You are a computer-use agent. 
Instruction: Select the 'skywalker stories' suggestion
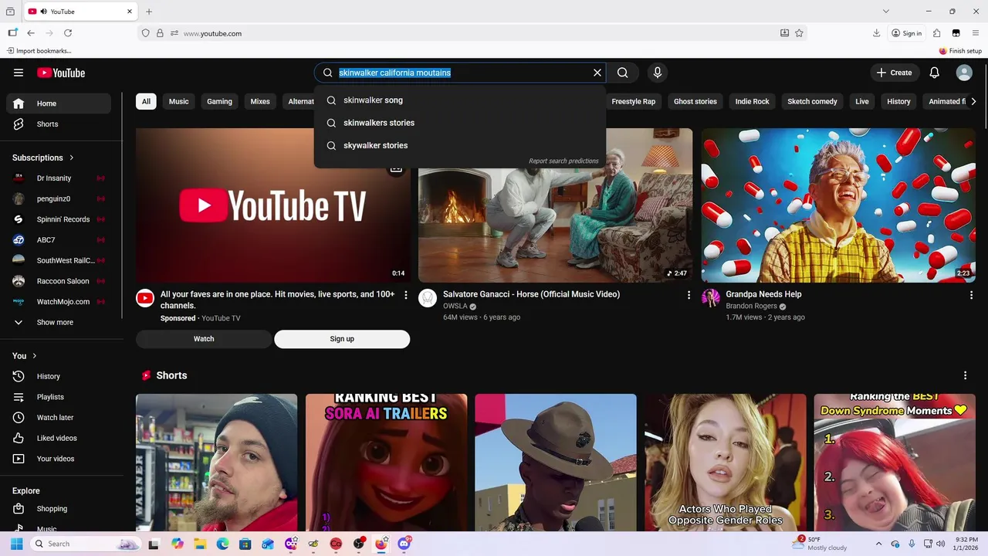pos(459,145)
